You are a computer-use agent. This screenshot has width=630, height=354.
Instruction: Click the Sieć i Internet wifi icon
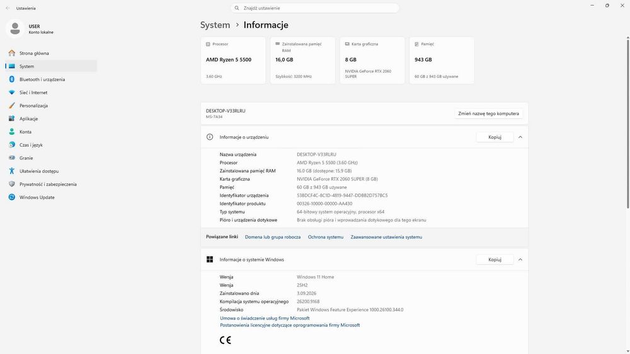point(11,92)
